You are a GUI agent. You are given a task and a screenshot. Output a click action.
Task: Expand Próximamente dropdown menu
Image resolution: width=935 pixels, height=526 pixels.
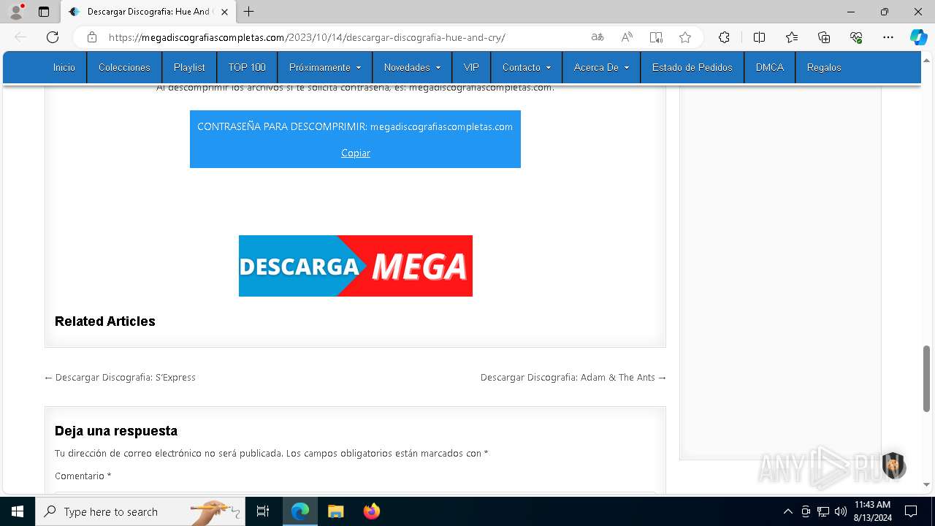pyautogui.click(x=325, y=67)
